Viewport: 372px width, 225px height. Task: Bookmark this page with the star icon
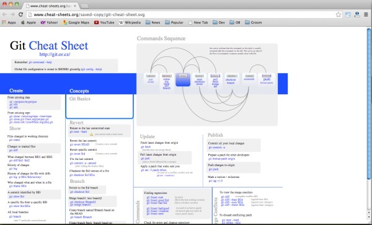(x=339, y=14)
